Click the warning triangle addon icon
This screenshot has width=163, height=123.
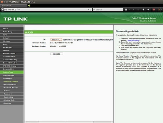tap(159, 9)
